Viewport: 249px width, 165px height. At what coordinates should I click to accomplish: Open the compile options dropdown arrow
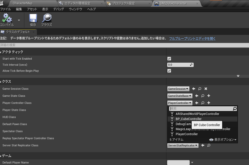(x=19, y=20)
